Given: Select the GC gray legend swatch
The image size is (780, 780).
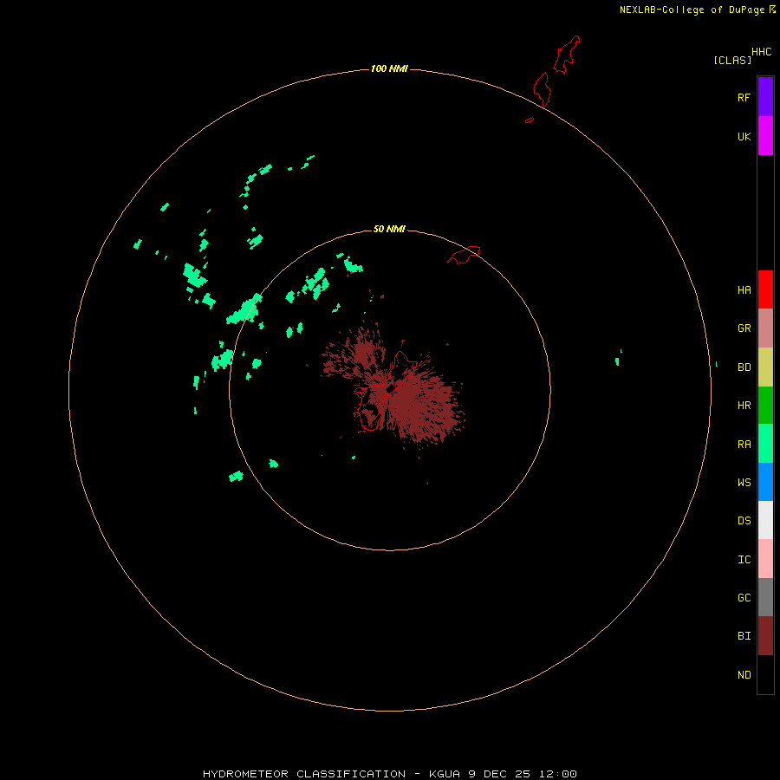Looking at the screenshot, I should tap(765, 597).
